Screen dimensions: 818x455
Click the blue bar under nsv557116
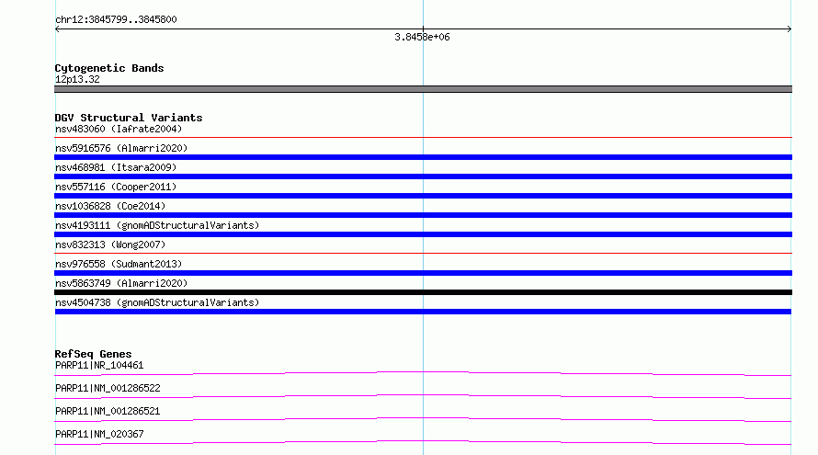[x=423, y=196]
